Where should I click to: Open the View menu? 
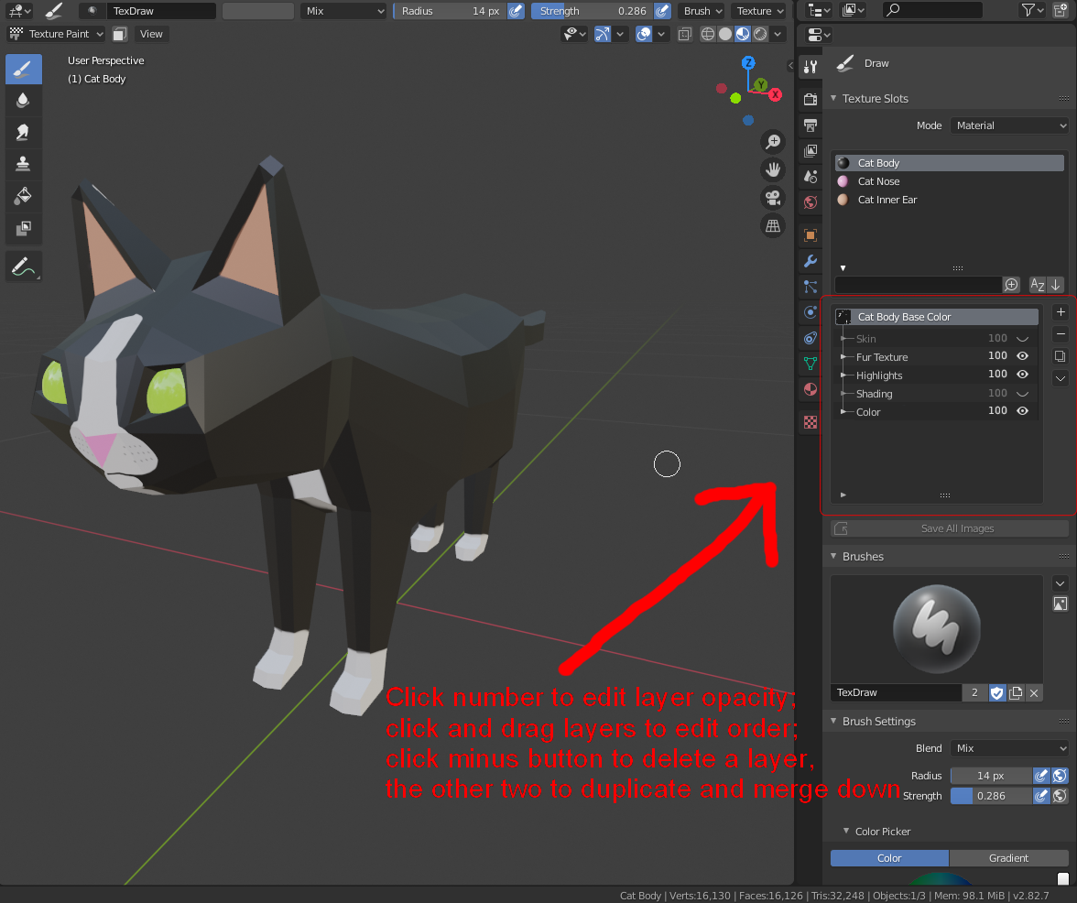[x=151, y=34]
